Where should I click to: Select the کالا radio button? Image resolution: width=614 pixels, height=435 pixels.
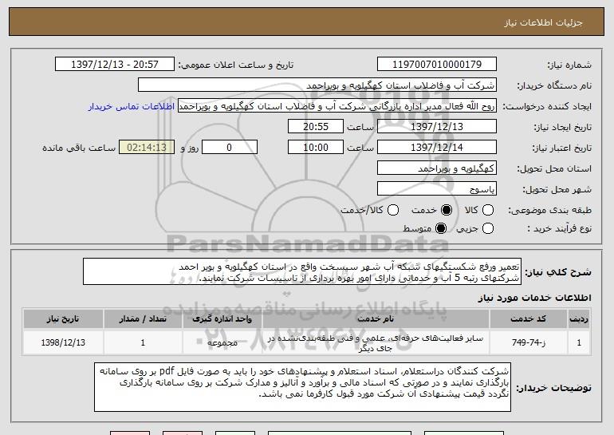click(x=488, y=210)
